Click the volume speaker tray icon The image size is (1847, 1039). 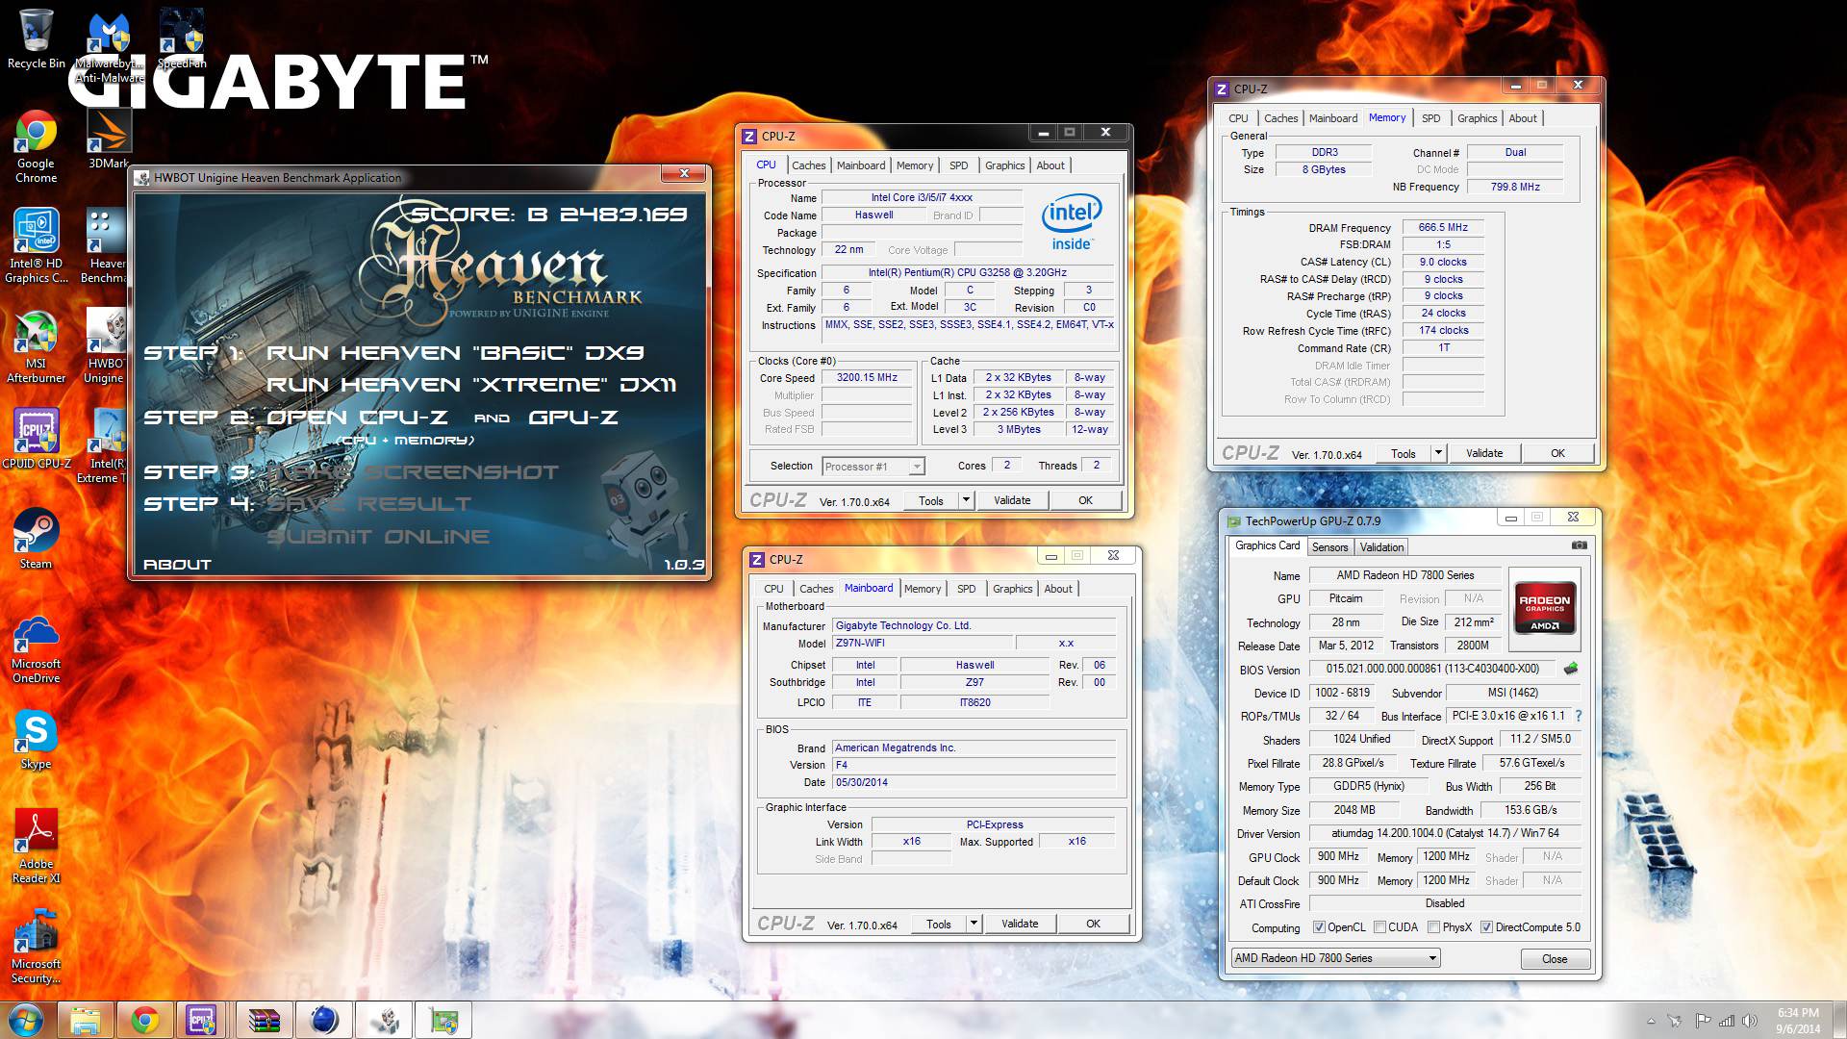[x=1749, y=1021]
